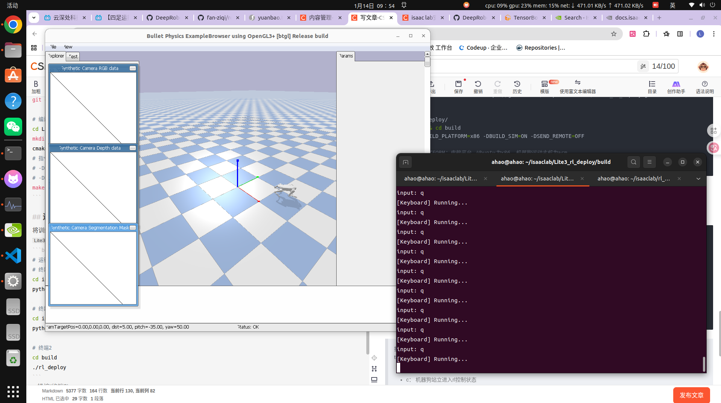
Task: Collapse the Synthetic Camera Depth data panel
Action: coord(133,148)
